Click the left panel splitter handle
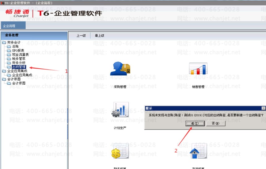The width and height of the screenshot is (266, 169). click(x=68, y=124)
